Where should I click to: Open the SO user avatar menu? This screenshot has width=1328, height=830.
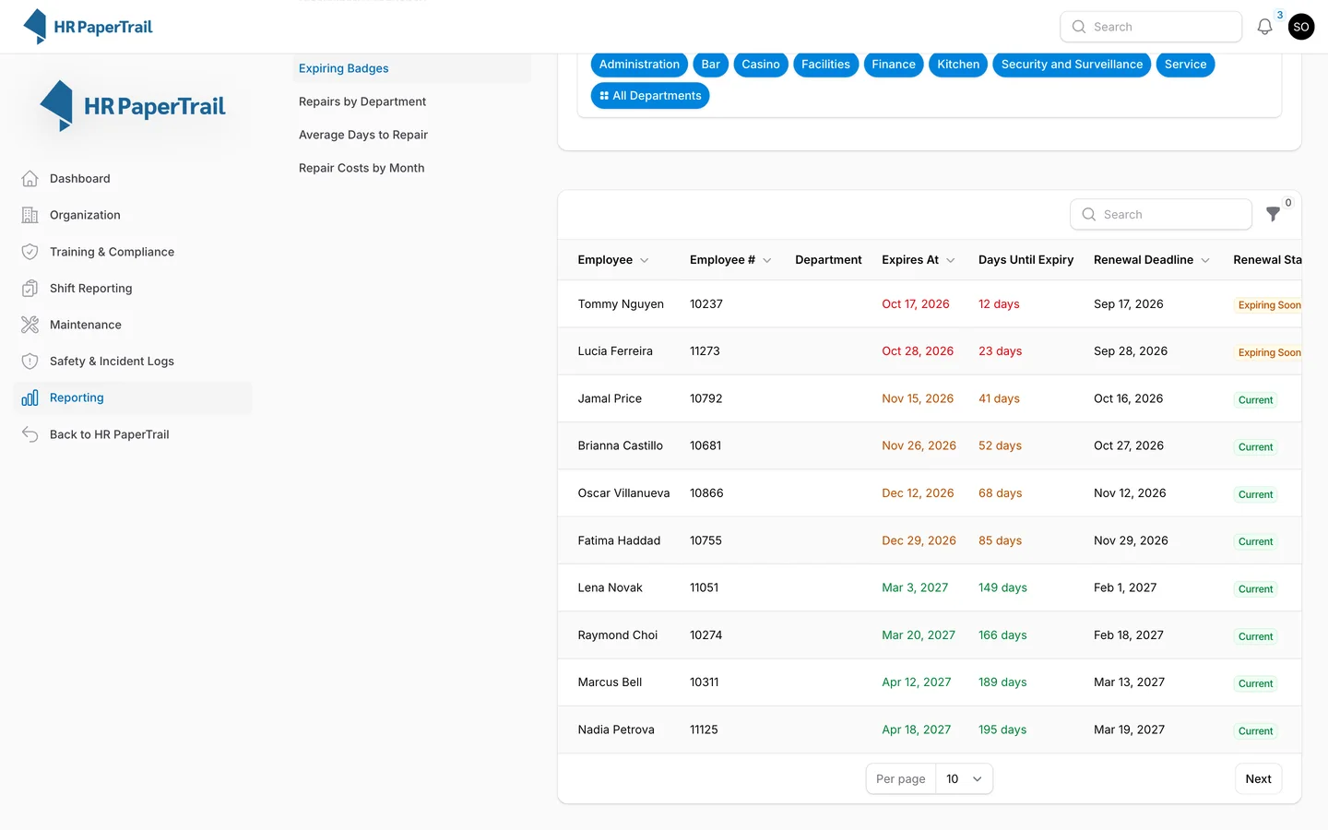pos(1301,27)
